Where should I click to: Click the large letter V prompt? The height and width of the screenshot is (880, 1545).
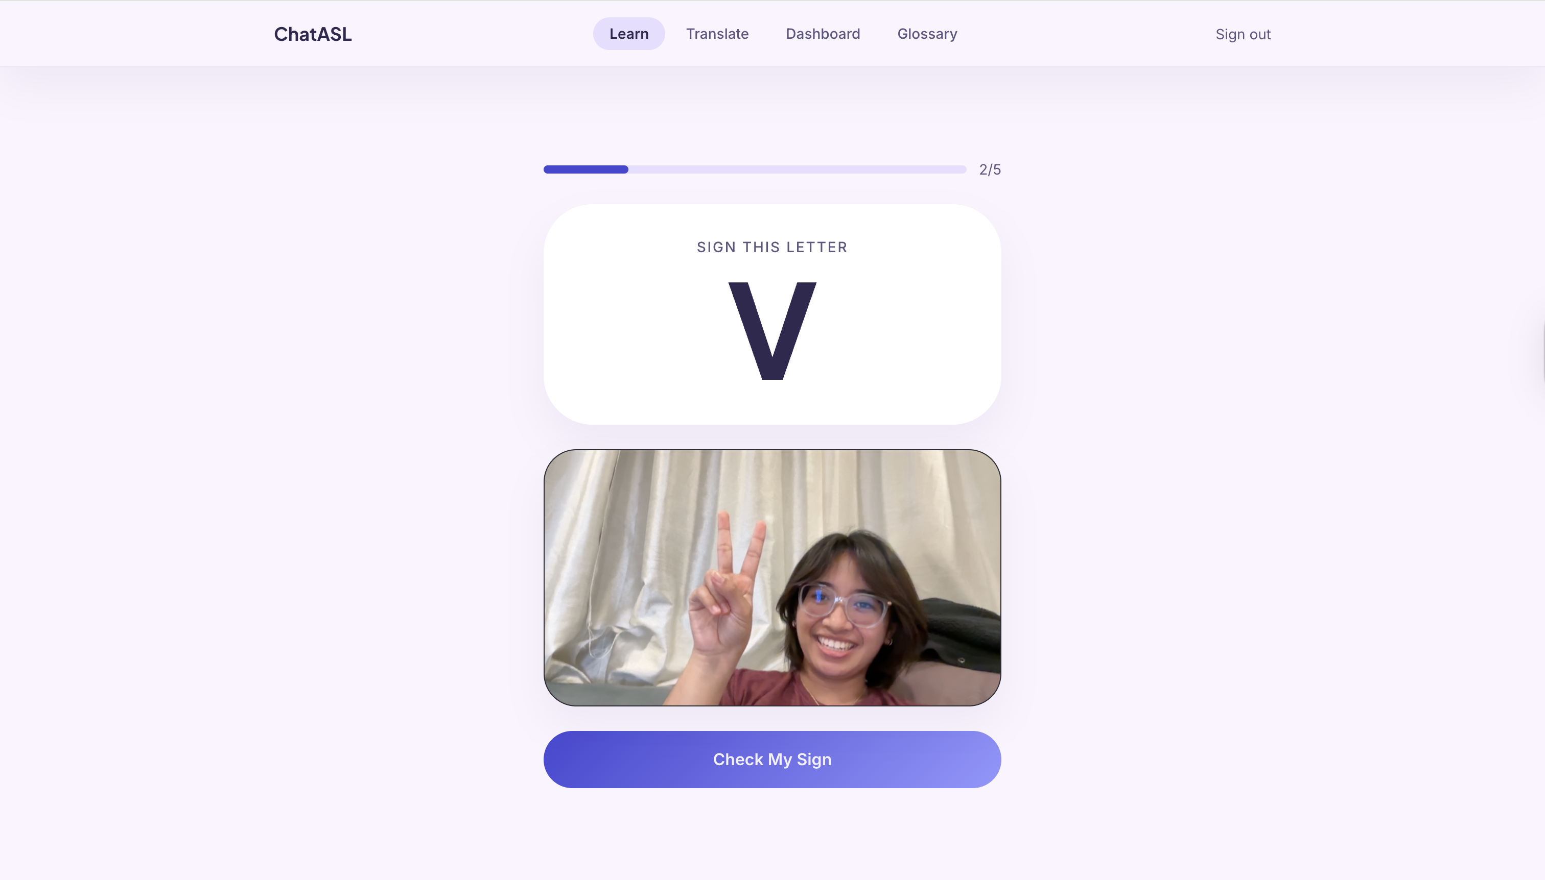(x=772, y=331)
